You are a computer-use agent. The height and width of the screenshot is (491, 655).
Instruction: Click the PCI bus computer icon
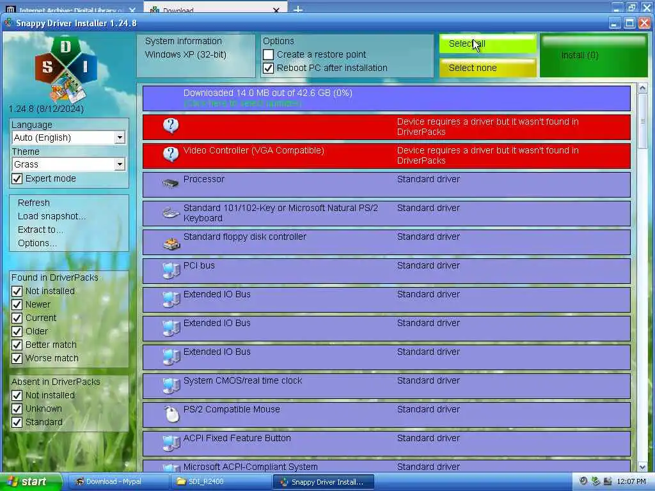[x=171, y=270]
